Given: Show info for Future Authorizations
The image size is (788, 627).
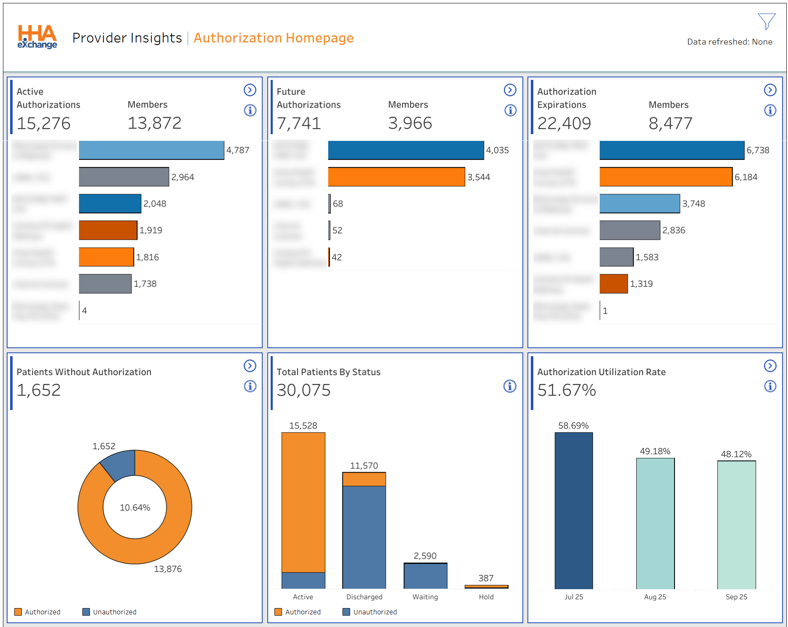Looking at the screenshot, I should pos(510,111).
